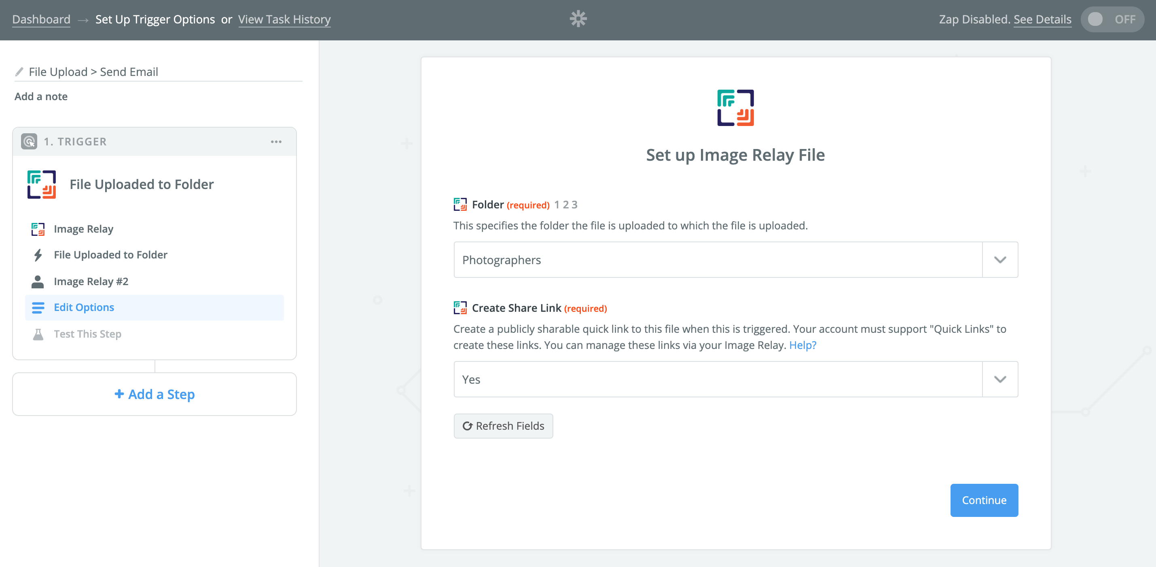Screen dimensions: 1156x567
Task: Toggle the Zap ON/OFF switch
Action: [1112, 19]
